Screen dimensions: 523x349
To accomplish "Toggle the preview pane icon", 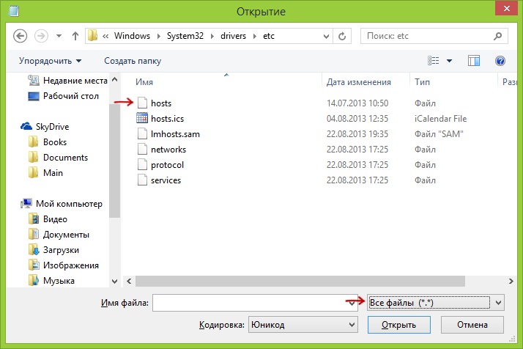I will click(x=473, y=61).
